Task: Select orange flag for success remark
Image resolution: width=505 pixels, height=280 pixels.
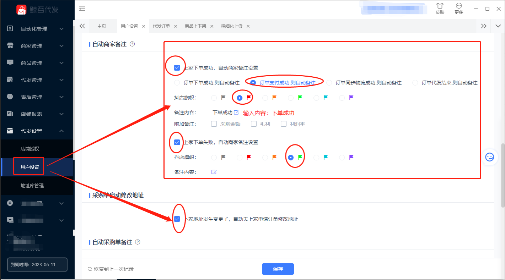Action: point(265,98)
